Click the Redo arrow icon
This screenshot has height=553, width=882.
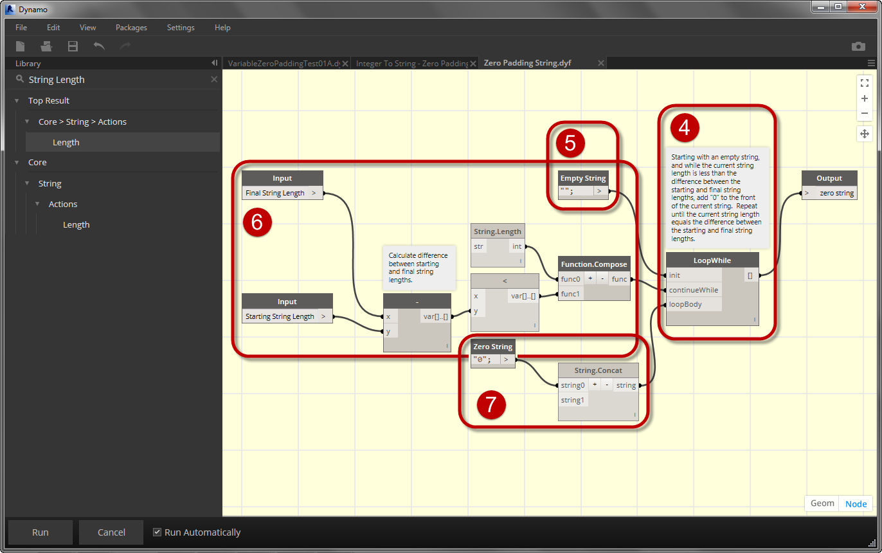pyautogui.click(x=125, y=46)
